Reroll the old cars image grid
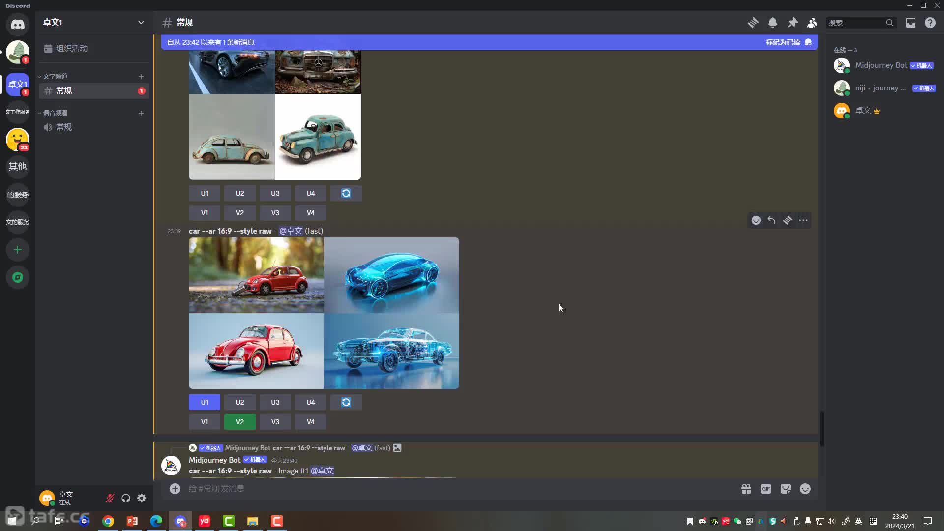The width and height of the screenshot is (944, 531). (346, 193)
